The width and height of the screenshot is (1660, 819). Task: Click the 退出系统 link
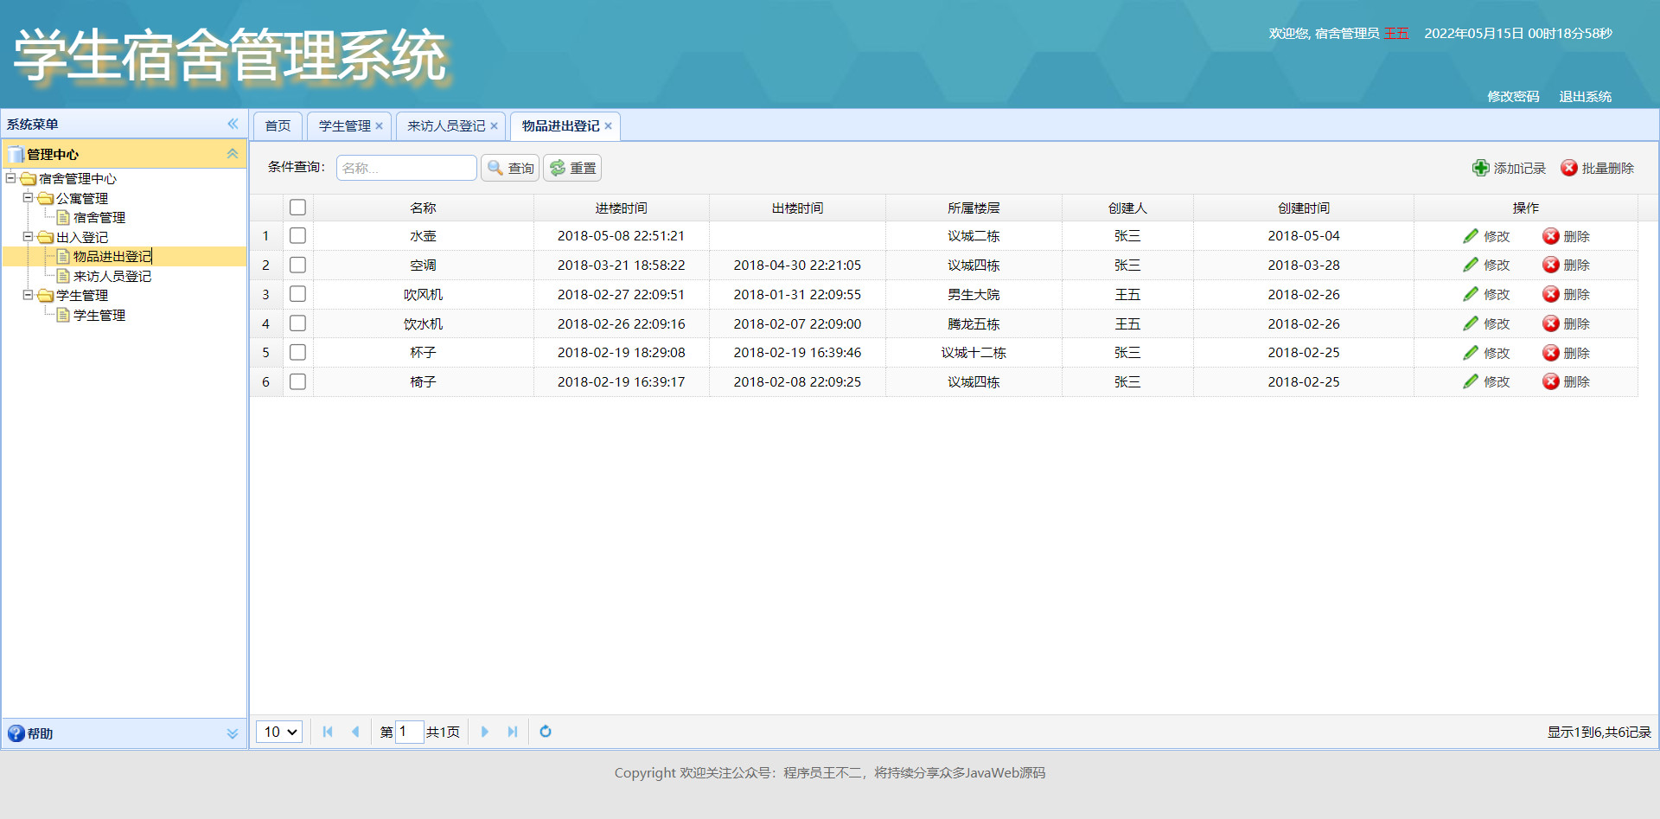tap(1586, 96)
